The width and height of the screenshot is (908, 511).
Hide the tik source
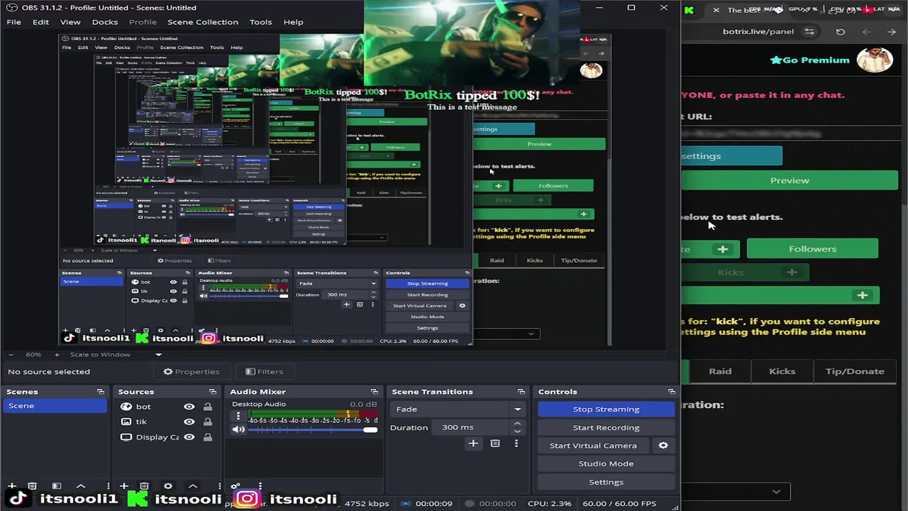[x=189, y=422]
